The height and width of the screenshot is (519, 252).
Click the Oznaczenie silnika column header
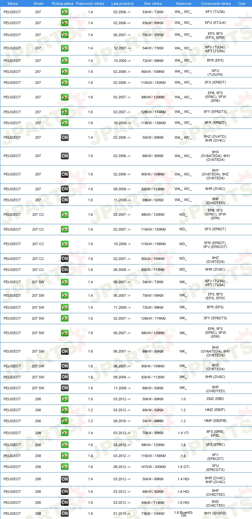click(x=216, y=4)
